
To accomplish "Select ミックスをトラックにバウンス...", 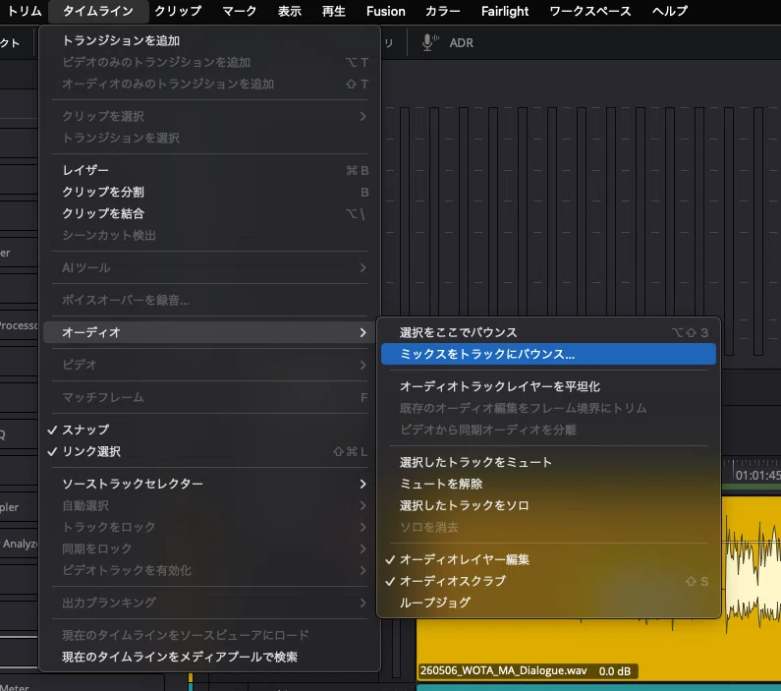I will click(x=548, y=354).
